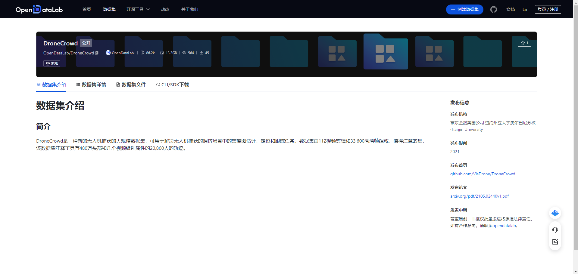
Task: Toggle the star to favorite the dataset
Action: [x=524, y=43]
